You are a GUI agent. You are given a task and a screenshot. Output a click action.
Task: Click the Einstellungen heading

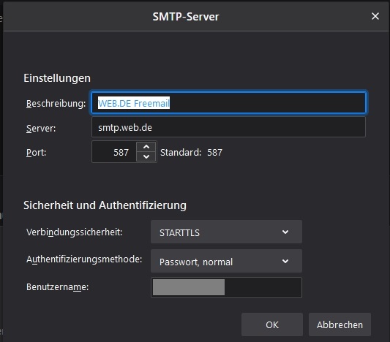tap(57, 78)
